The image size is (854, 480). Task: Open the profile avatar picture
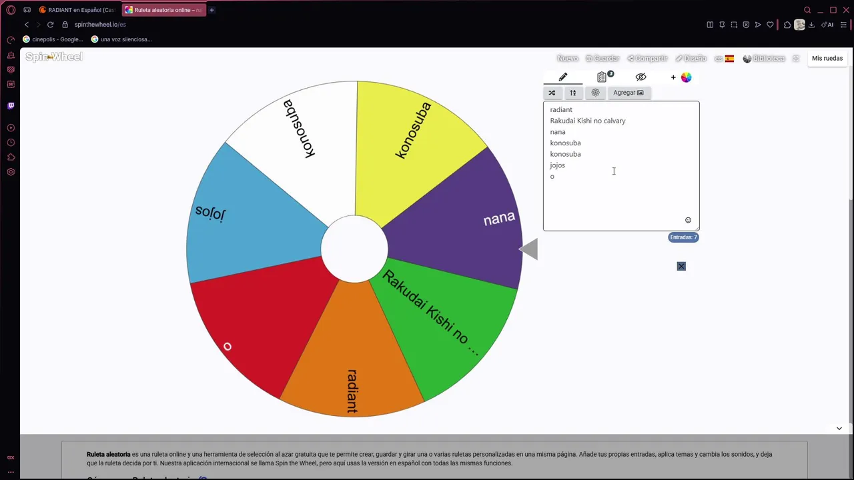pyautogui.click(x=799, y=25)
